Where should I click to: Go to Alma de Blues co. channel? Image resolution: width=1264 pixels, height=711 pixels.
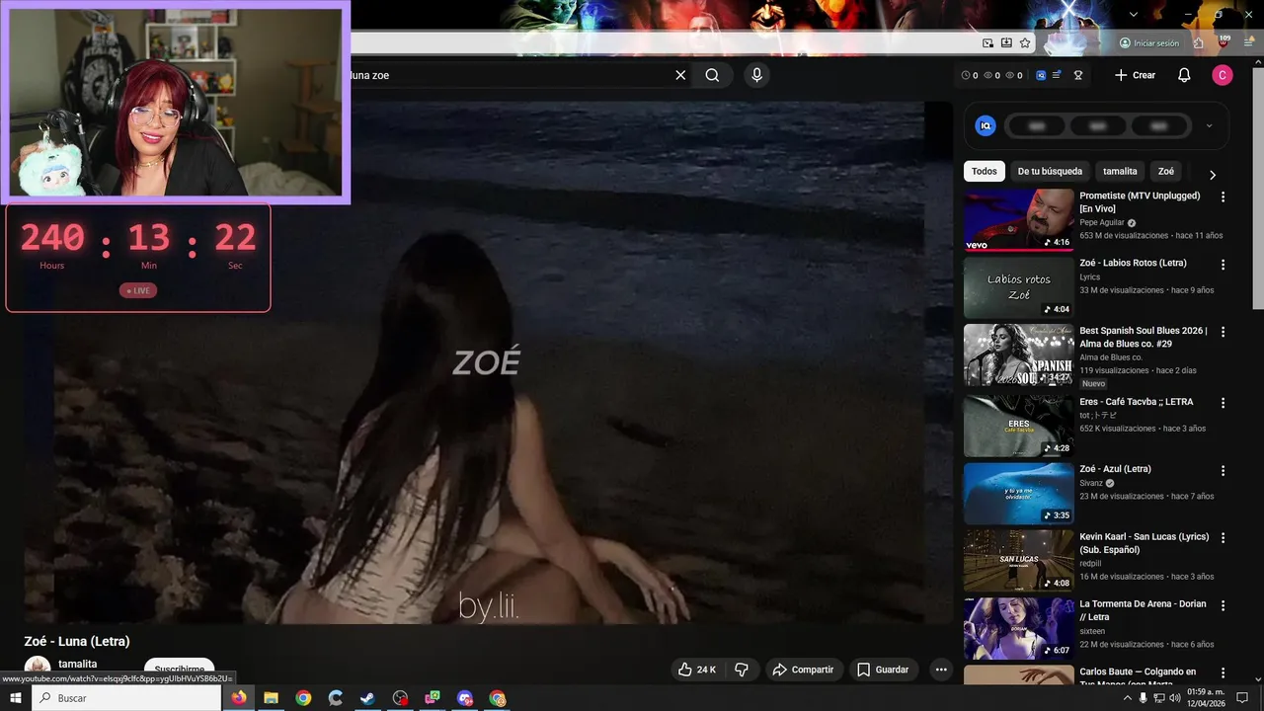click(x=1111, y=357)
